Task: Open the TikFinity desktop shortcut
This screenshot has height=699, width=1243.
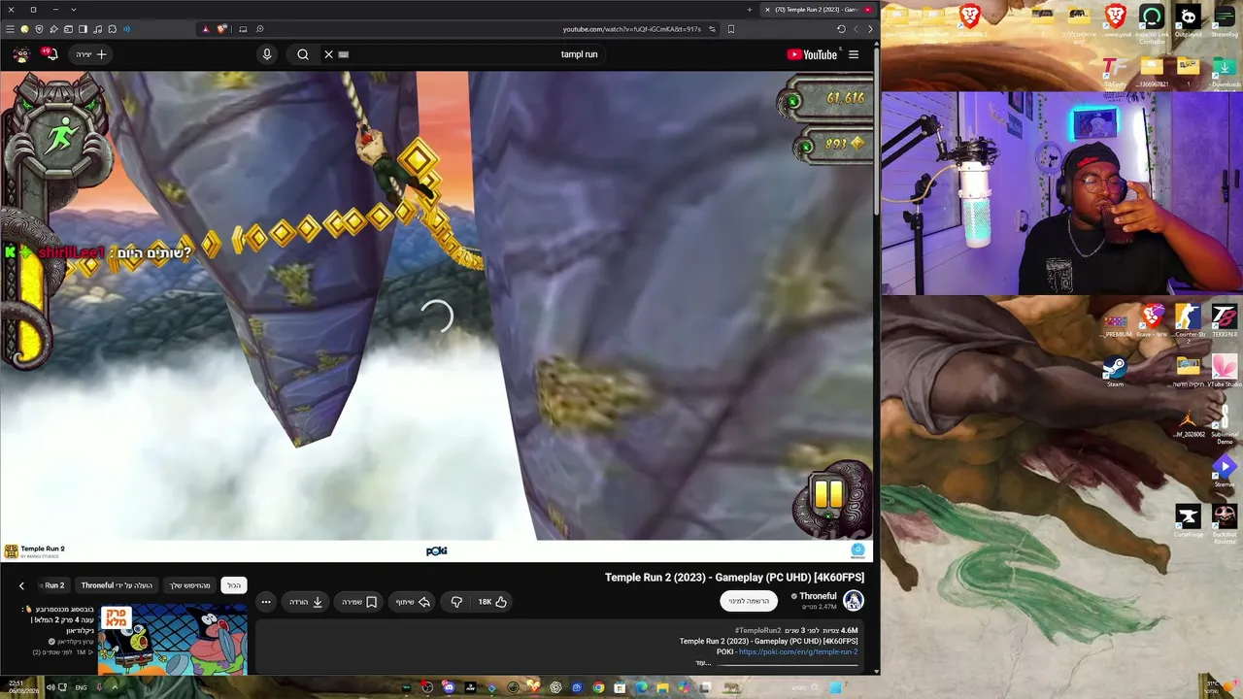Action: pos(1115,74)
